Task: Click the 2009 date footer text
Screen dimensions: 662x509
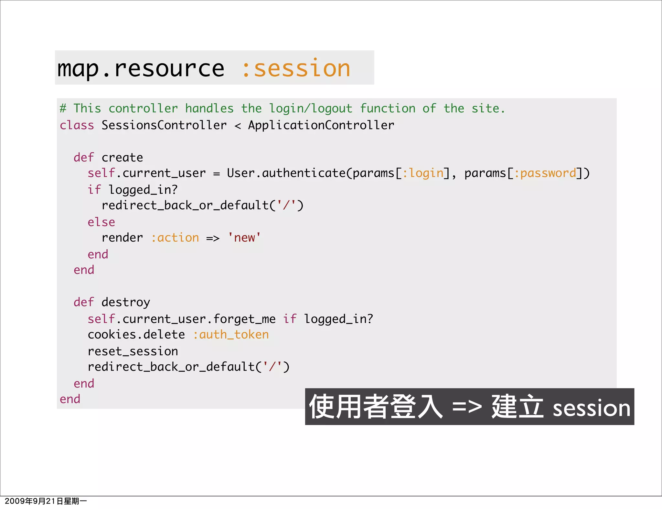Action: (x=46, y=501)
